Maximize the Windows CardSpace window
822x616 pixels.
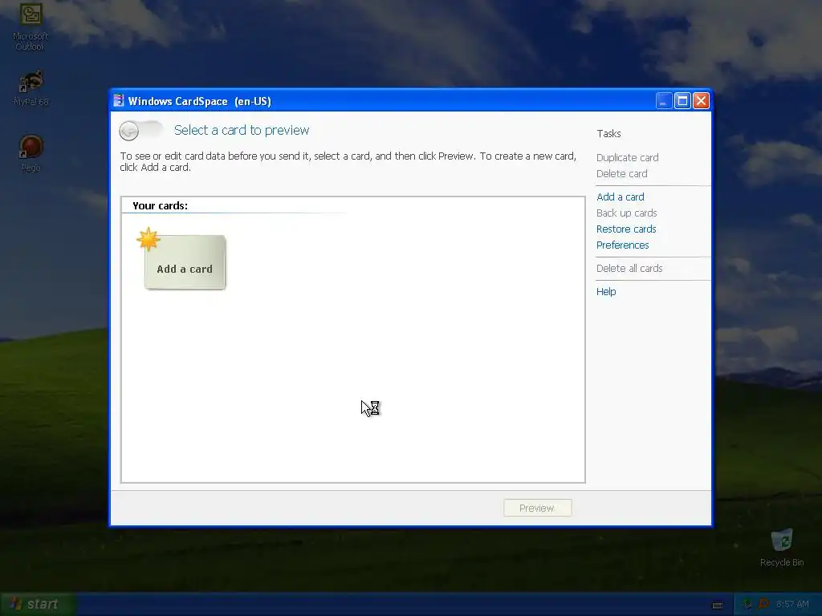(682, 100)
